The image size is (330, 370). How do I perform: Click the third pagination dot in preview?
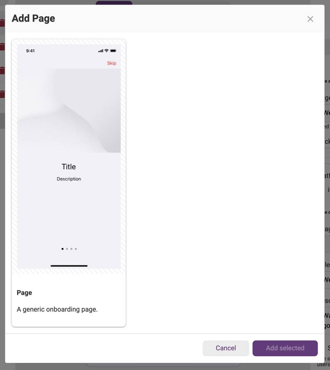71,249
